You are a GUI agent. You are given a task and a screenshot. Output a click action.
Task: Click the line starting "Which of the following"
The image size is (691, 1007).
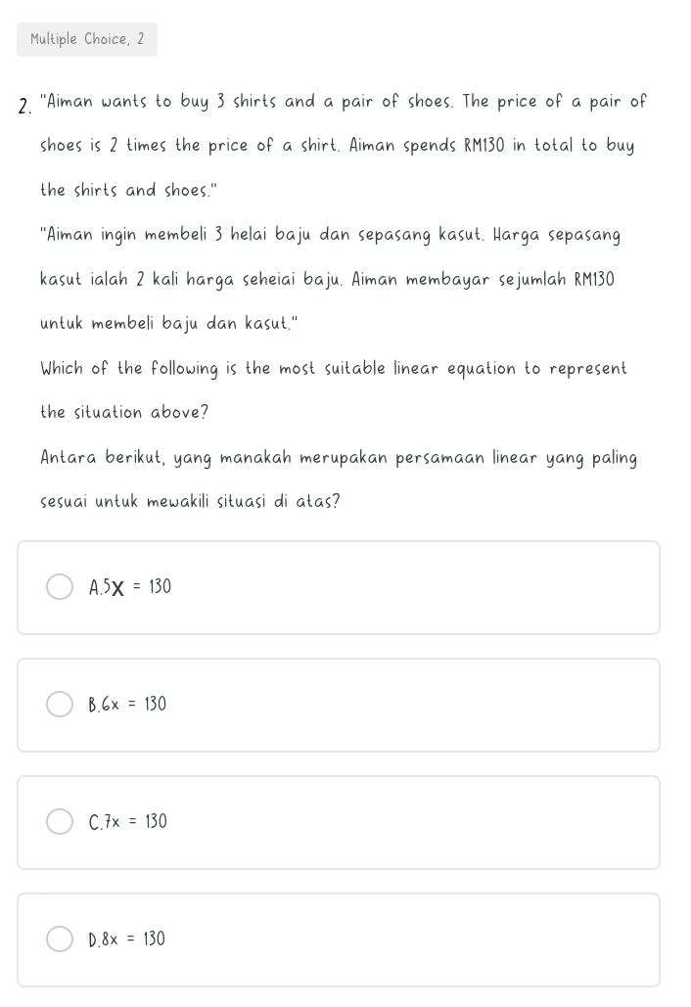[334, 369]
